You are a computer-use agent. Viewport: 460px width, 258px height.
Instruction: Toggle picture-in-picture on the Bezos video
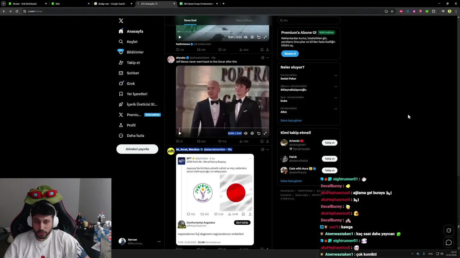[259, 133]
